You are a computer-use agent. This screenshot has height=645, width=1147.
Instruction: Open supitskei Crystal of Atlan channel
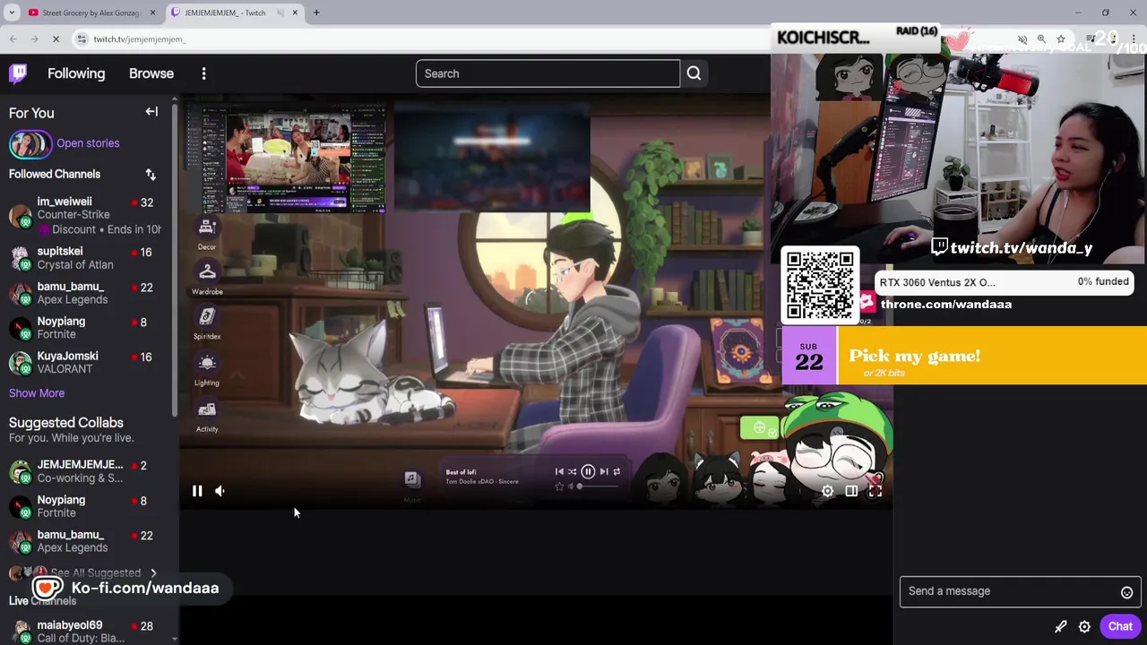(x=85, y=258)
